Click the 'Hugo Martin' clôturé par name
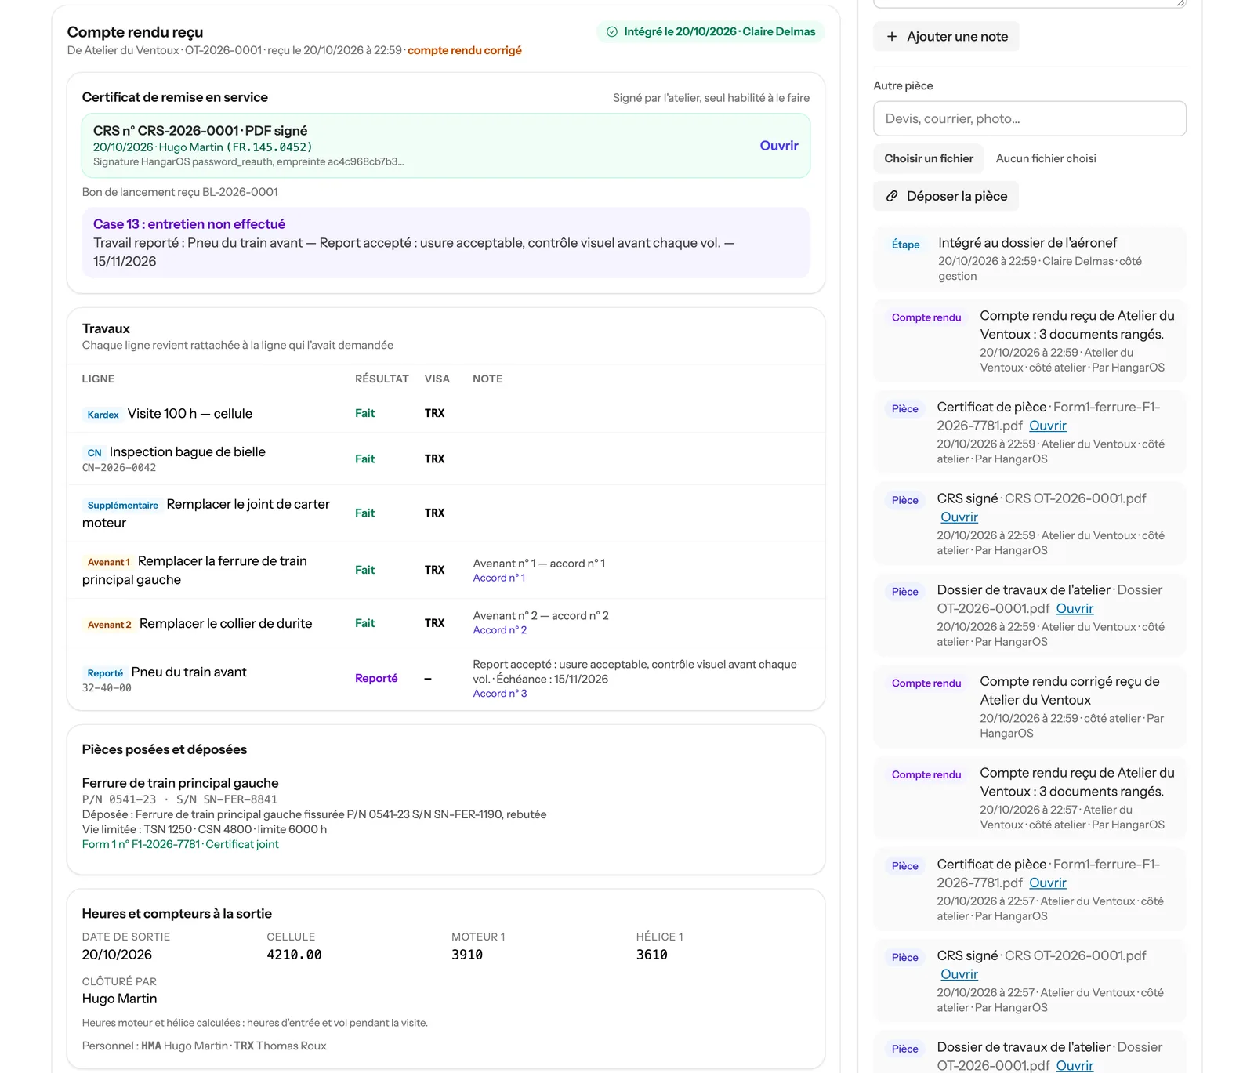 pos(119,999)
